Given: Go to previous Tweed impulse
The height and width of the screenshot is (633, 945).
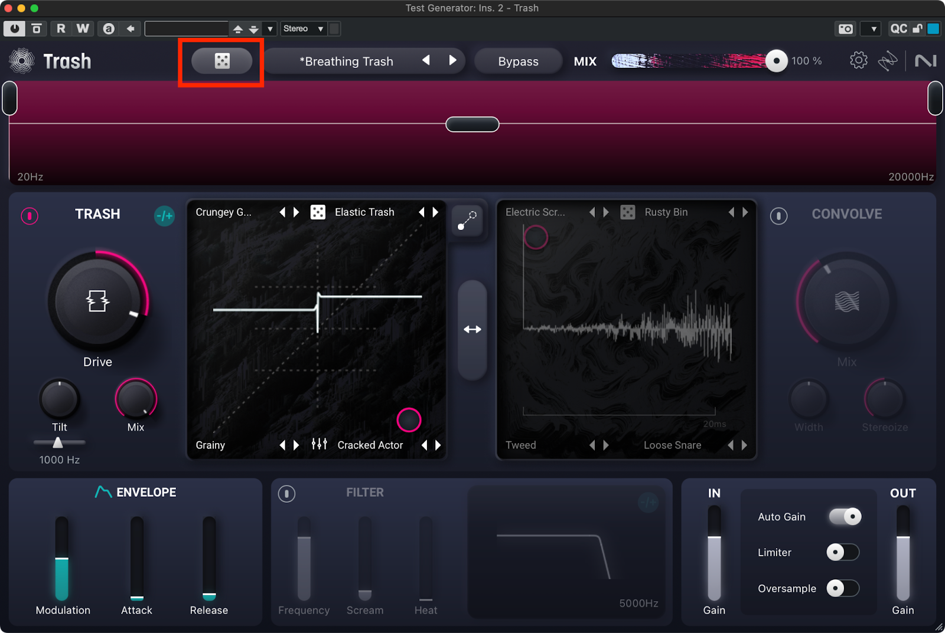Looking at the screenshot, I should (592, 445).
